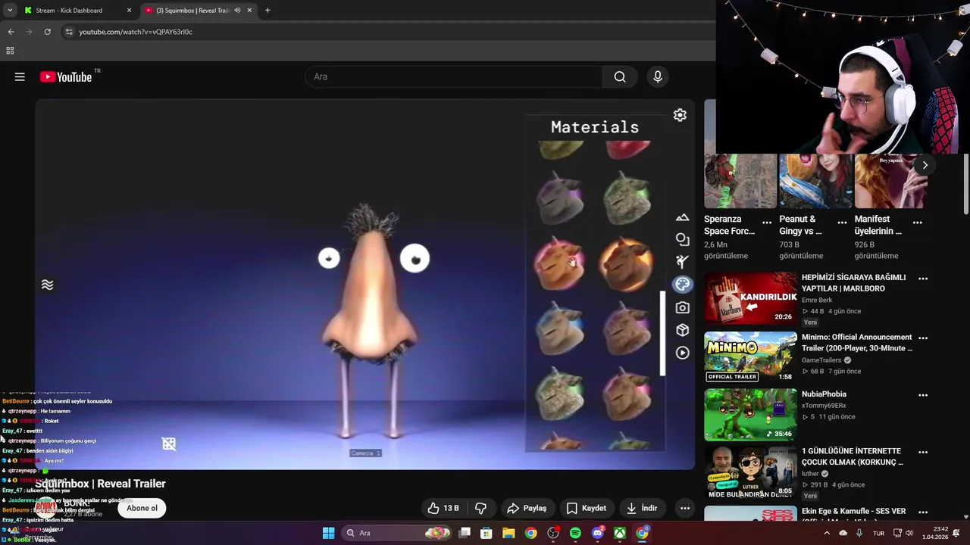
Task: Save the video with Kaydet button
Action: pyautogui.click(x=587, y=508)
